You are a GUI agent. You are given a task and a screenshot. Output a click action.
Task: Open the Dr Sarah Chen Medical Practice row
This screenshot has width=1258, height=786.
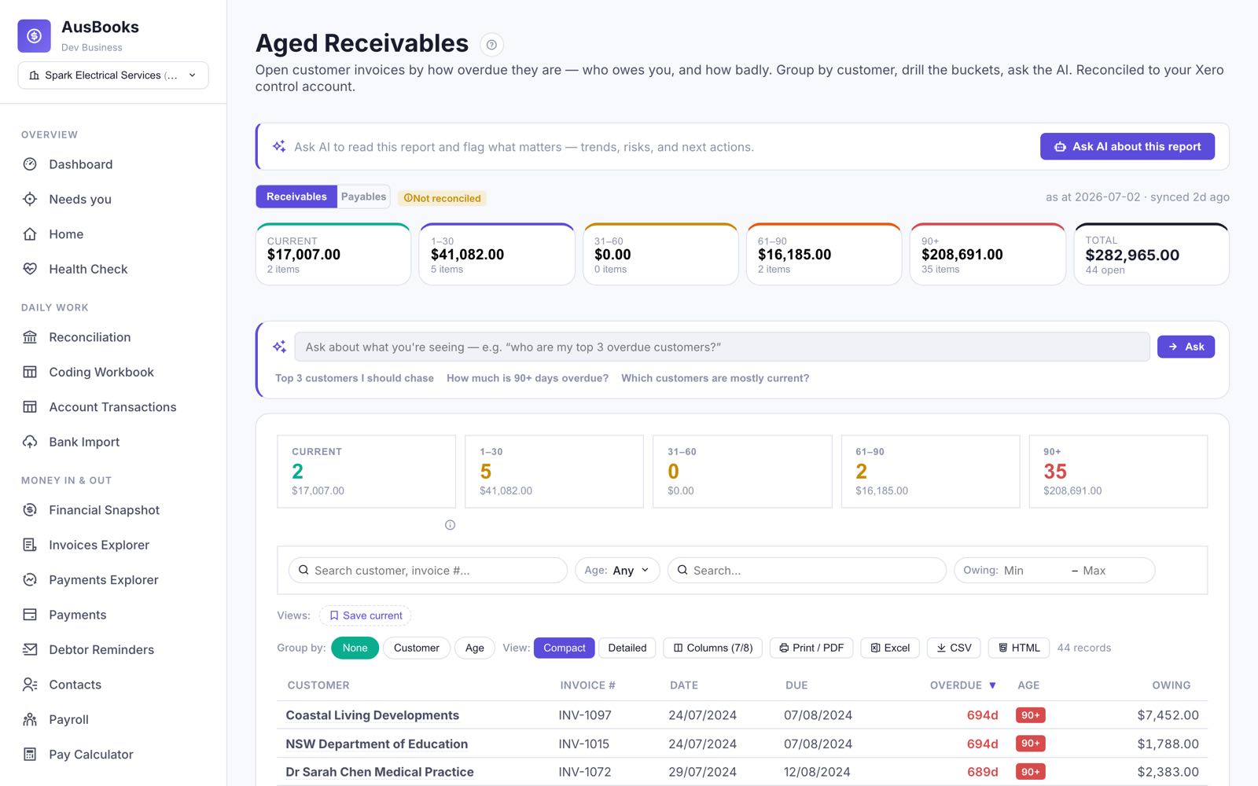[742, 772]
